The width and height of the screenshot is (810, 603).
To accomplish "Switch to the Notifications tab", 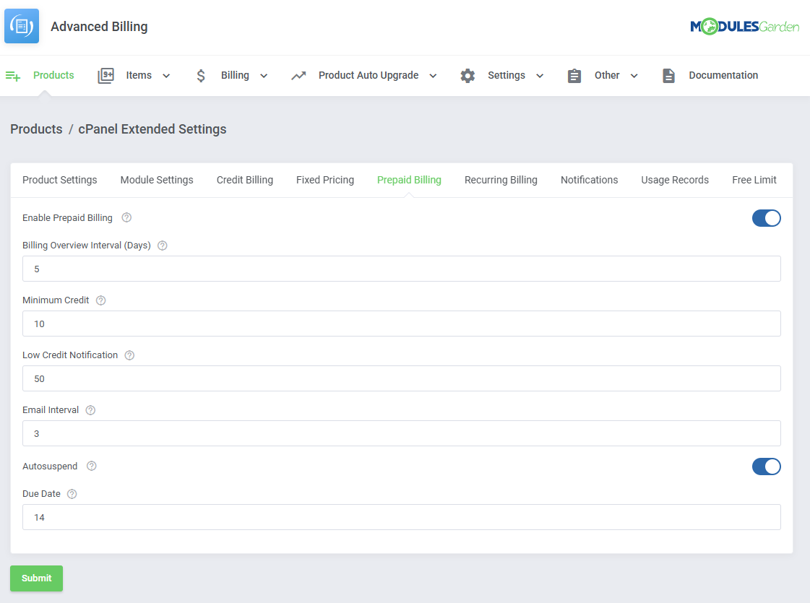I will point(589,180).
